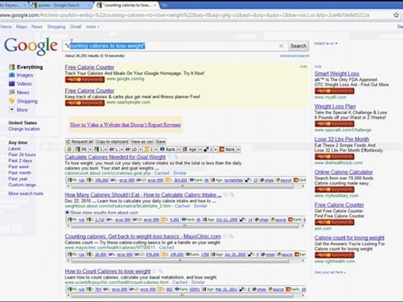This screenshot has width=403, height=302.
Task: Open News in top navigation bar
Action: (x=37, y=27)
